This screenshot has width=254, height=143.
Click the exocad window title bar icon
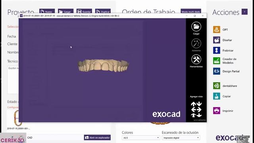tap(21, 16)
